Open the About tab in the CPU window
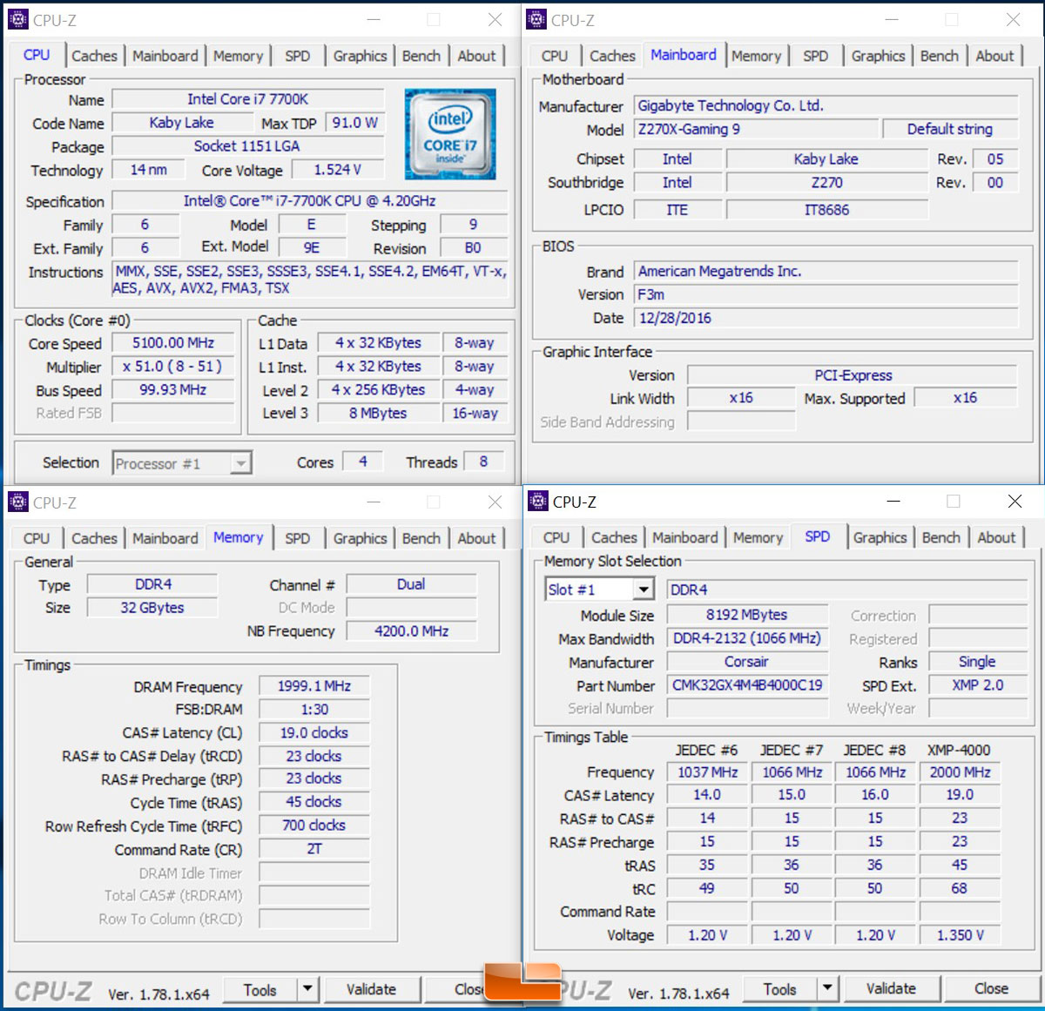The image size is (1045, 1011). [x=476, y=56]
